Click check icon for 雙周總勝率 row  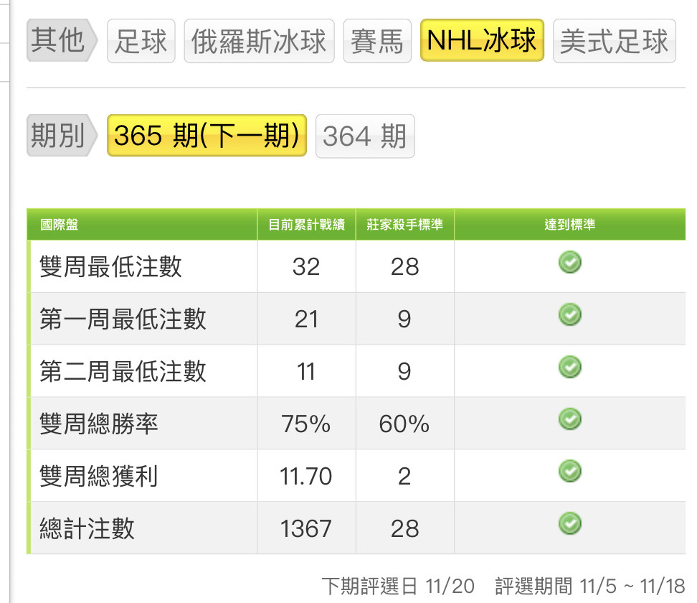click(x=570, y=419)
